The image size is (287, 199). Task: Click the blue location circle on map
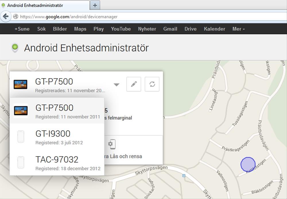pyautogui.click(x=248, y=164)
